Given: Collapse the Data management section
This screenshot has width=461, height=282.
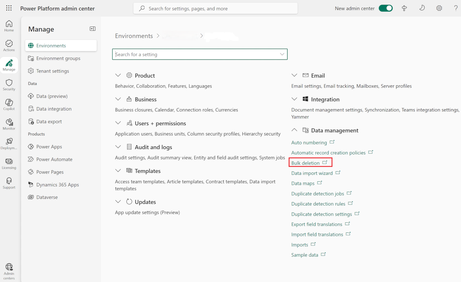Looking at the screenshot, I should point(294,130).
